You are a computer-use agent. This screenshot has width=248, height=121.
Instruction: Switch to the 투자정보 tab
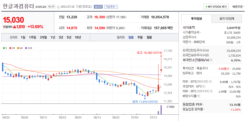197,19
